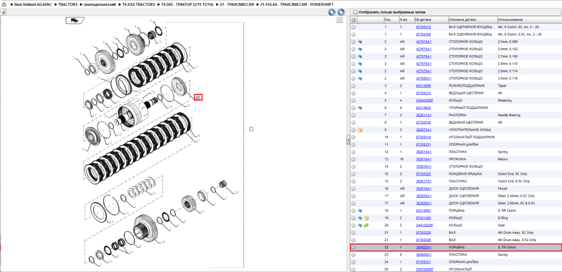Click the blue arrow for part S4410S00F
This screenshot has width=562, height=272.
pos(360,225)
